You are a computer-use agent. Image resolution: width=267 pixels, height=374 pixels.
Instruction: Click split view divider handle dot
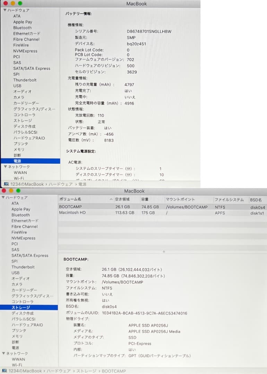[x=164, y=252]
